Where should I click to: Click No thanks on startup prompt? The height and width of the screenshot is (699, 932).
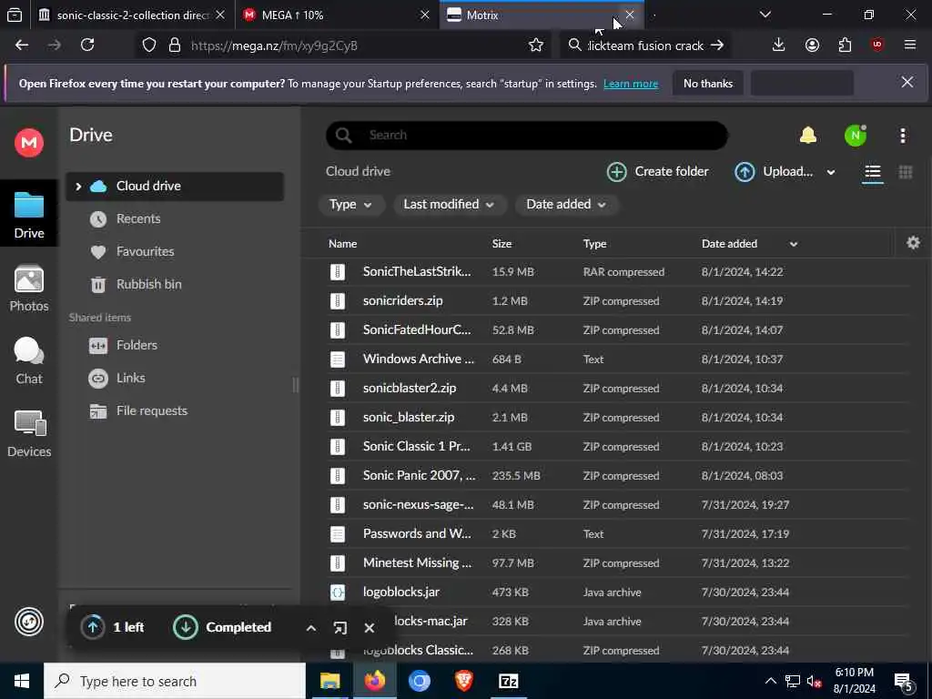pyautogui.click(x=708, y=84)
